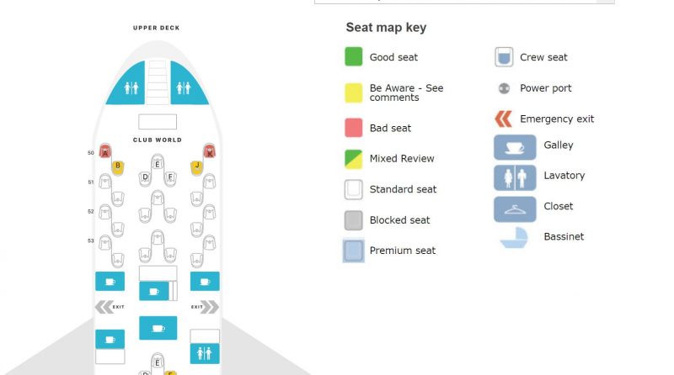Click the Bassinet legend icon
The width and height of the screenshot is (674, 375).
click(515, 237)
